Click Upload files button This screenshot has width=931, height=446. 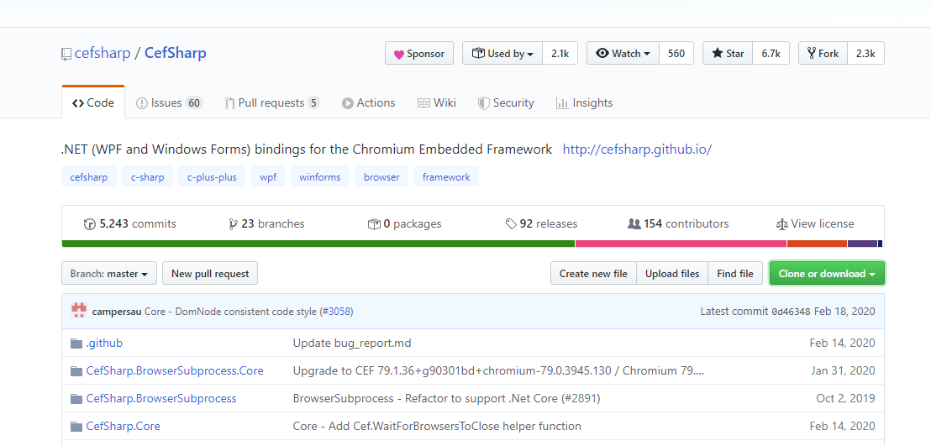click(x=672, y=274)
